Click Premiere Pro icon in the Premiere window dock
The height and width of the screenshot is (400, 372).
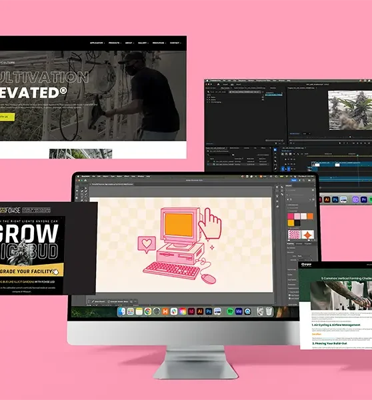(x=364, y=200)
